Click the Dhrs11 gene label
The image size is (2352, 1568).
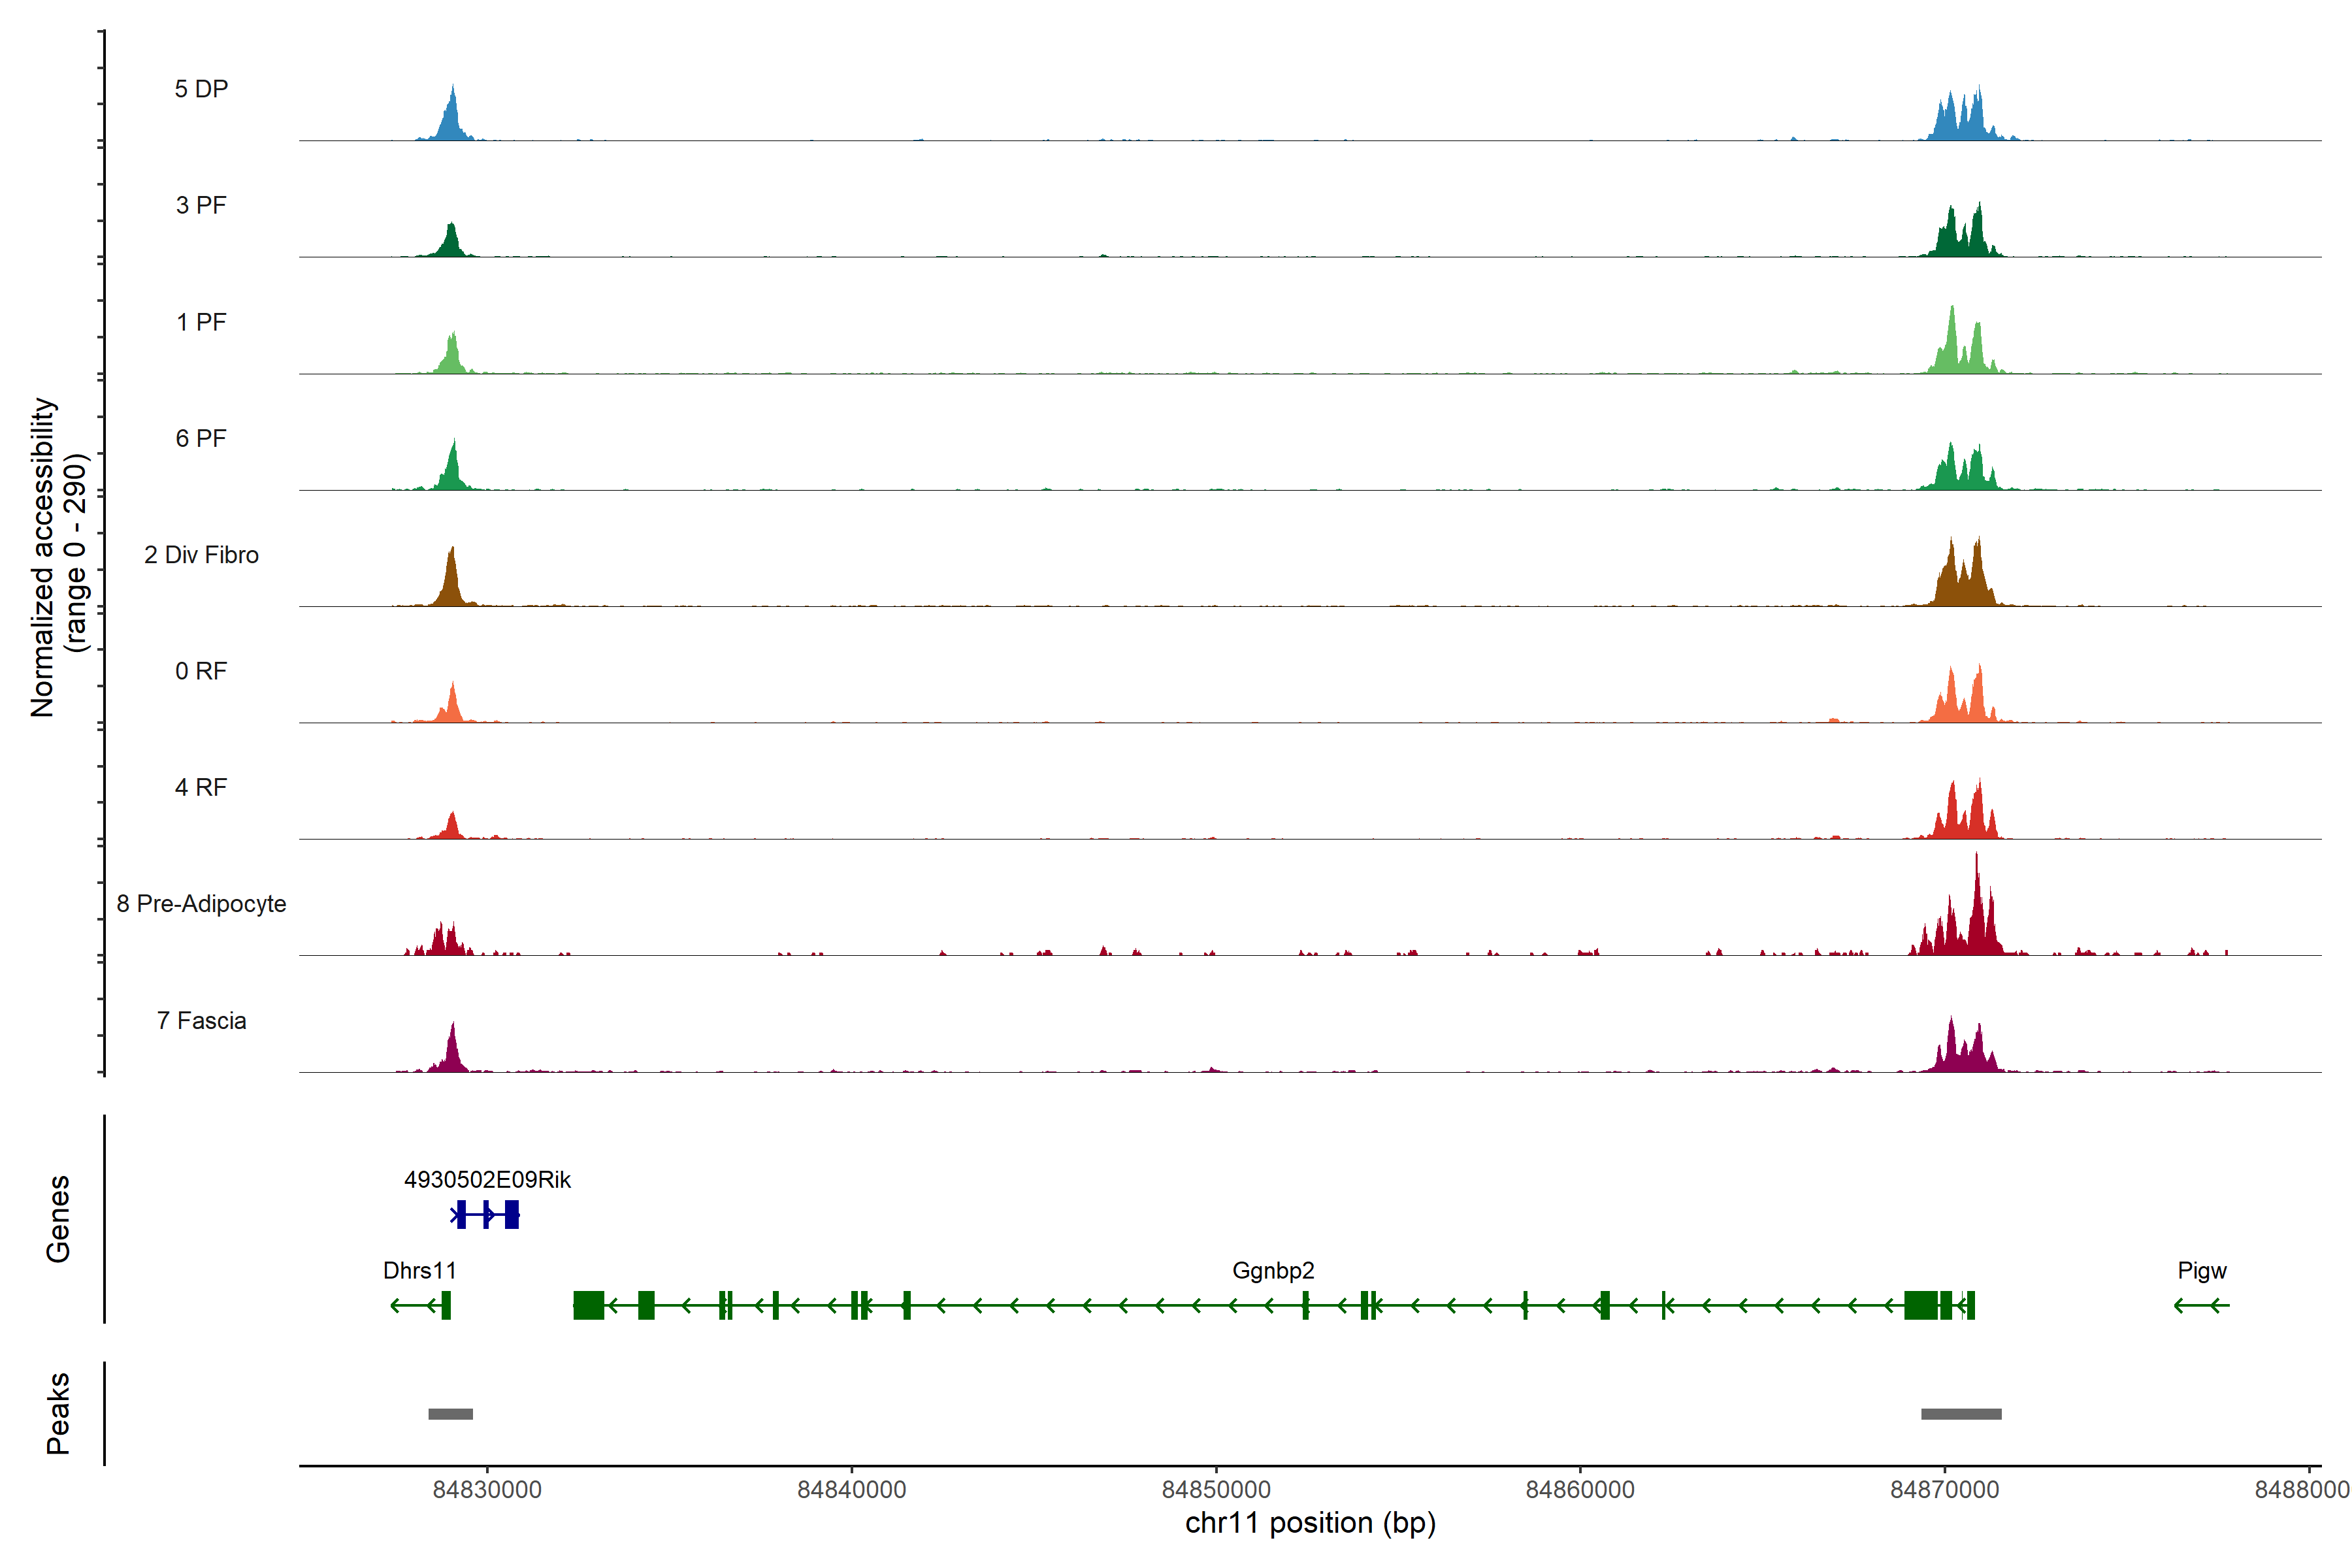419,1271
